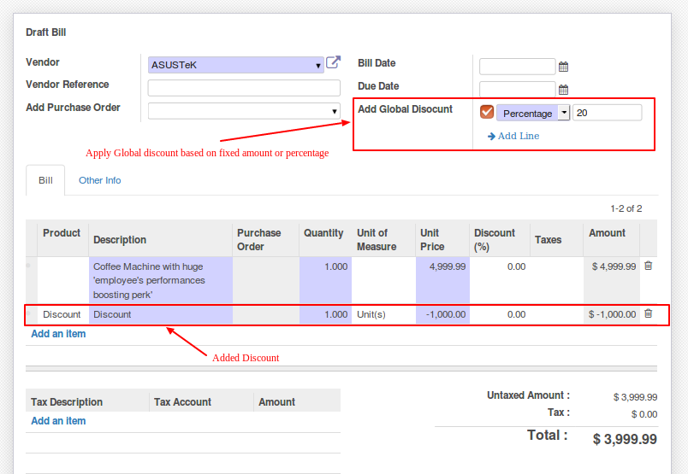Open Add Purchase Order dropdown

coord(335,111)
